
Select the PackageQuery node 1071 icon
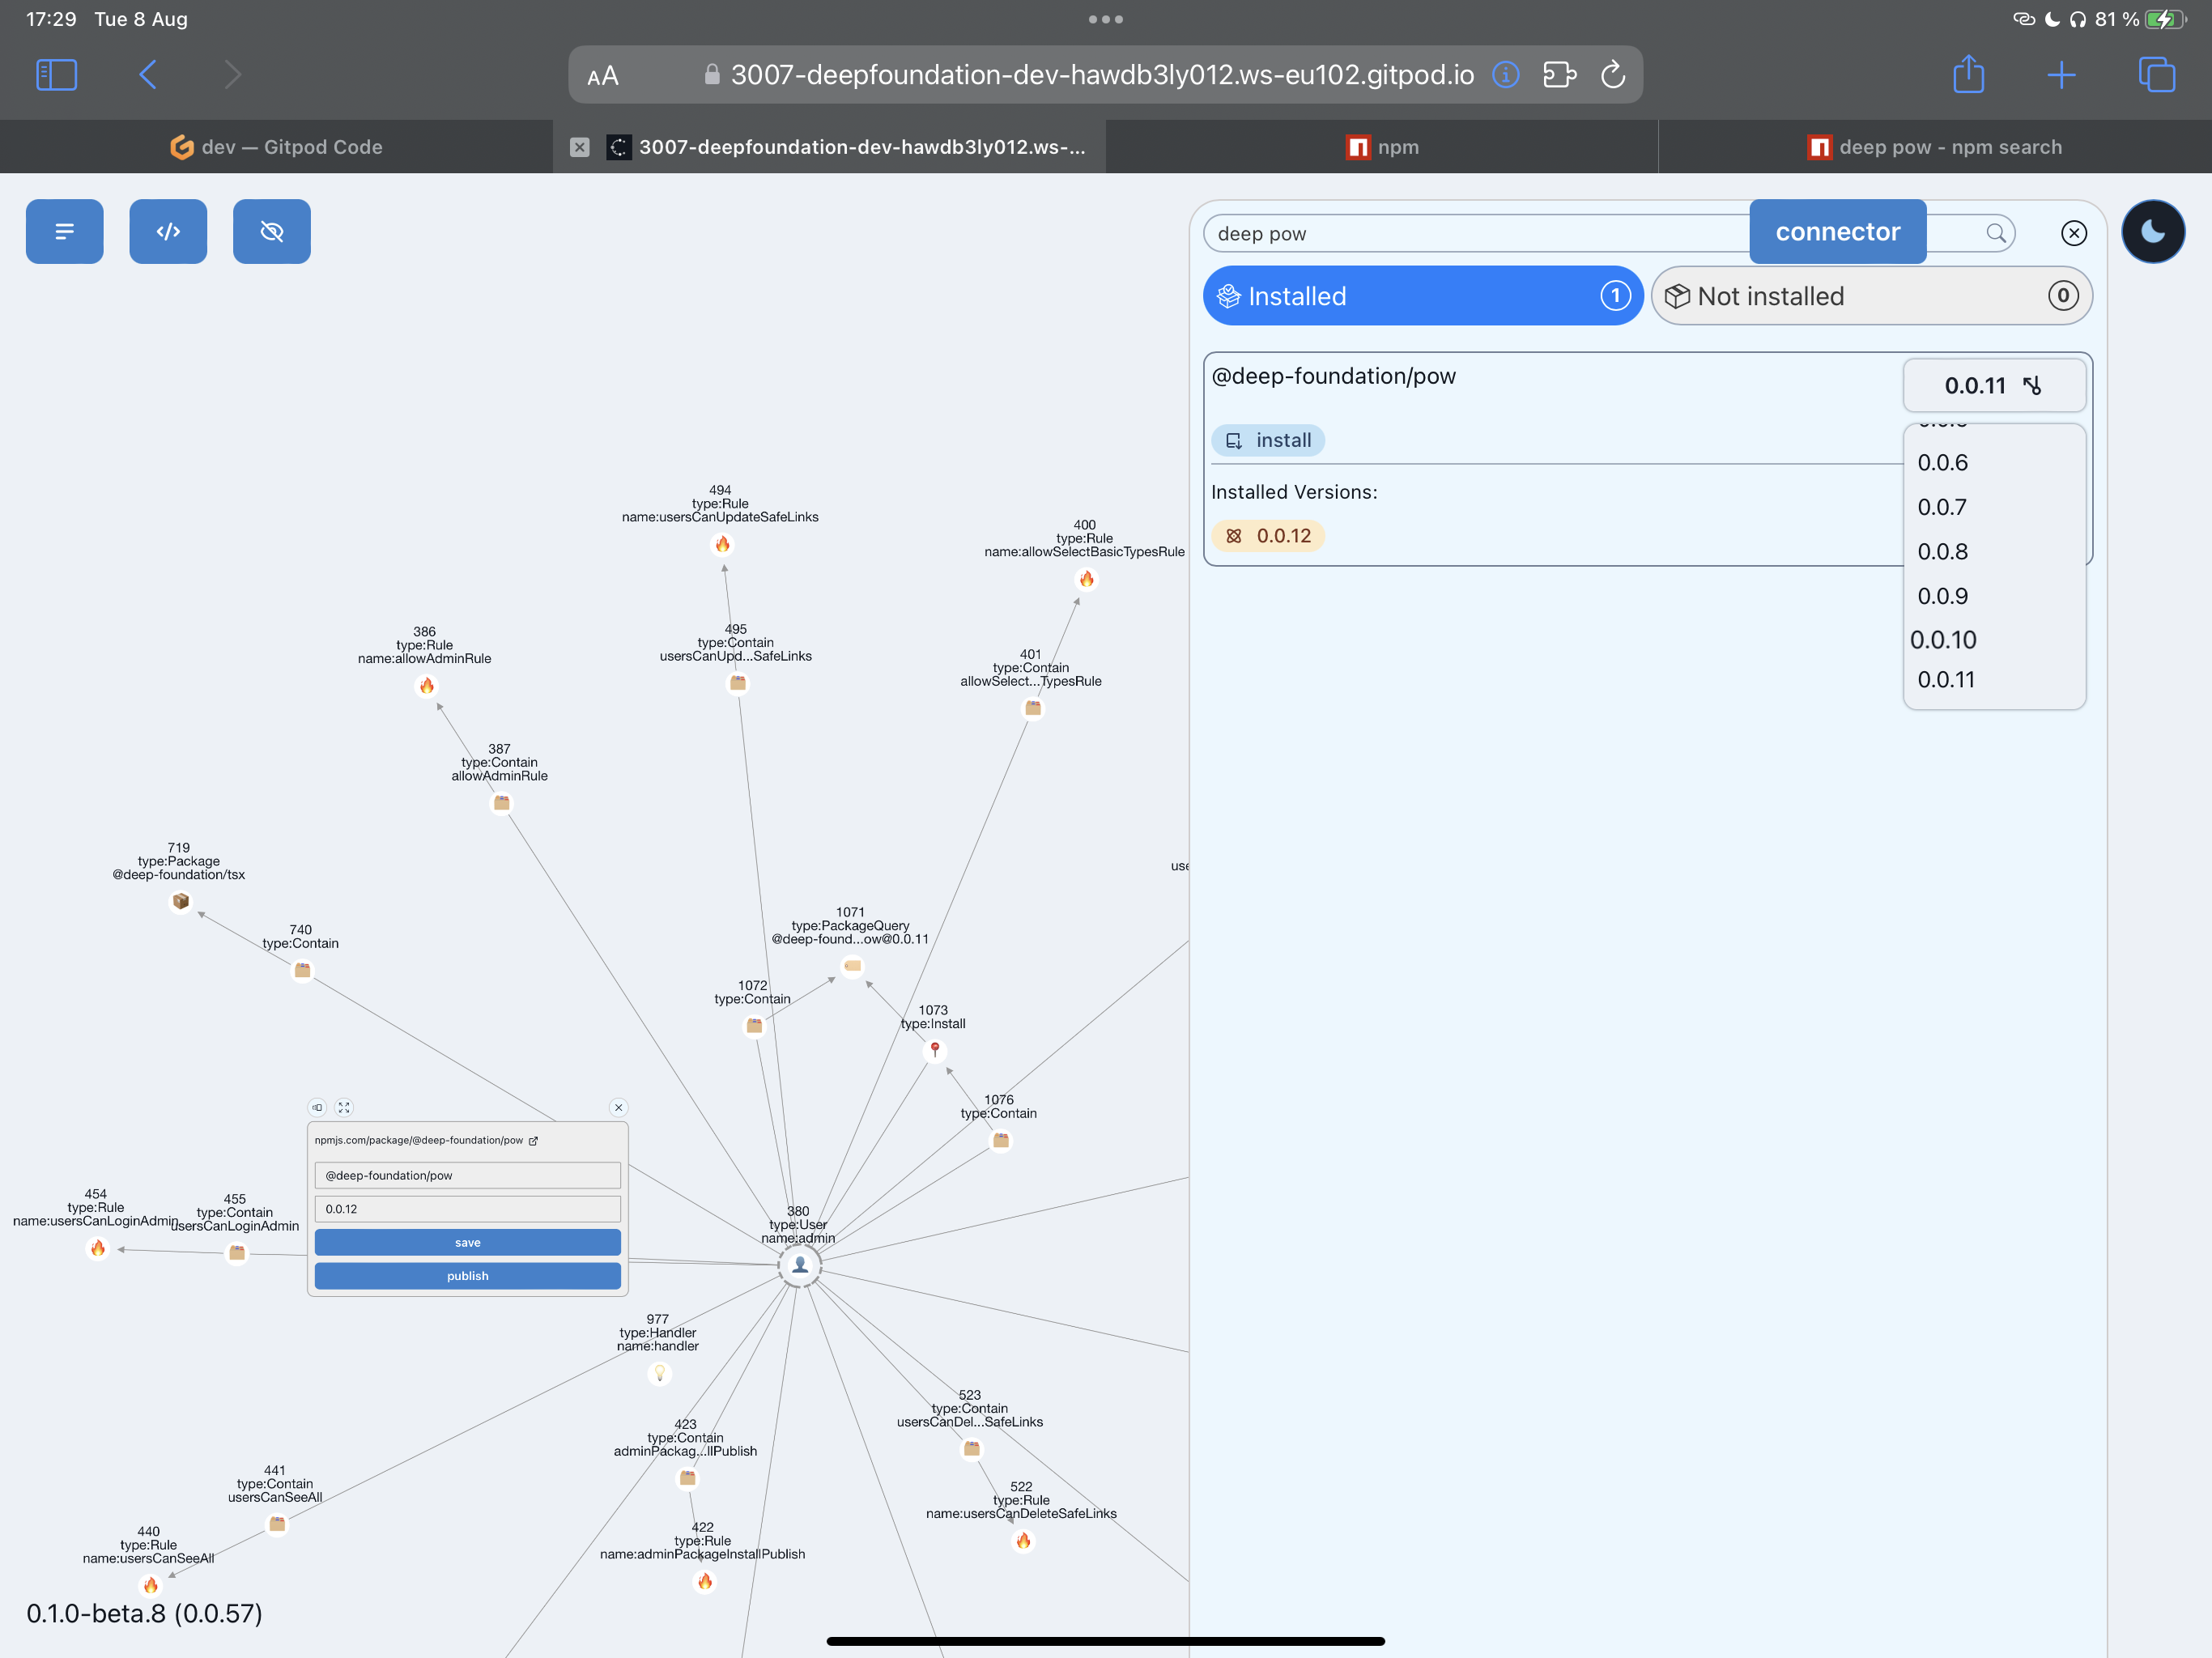[852, 965]
